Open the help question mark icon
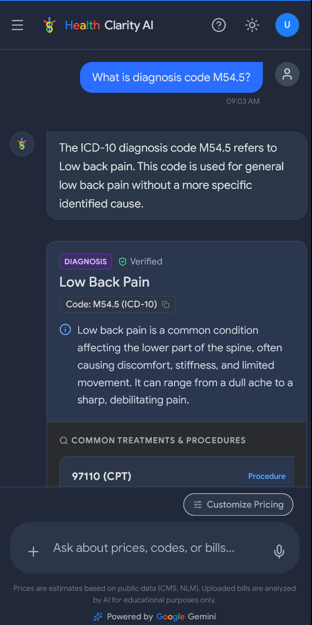This screenshot has width=312, height=625. 219,25
